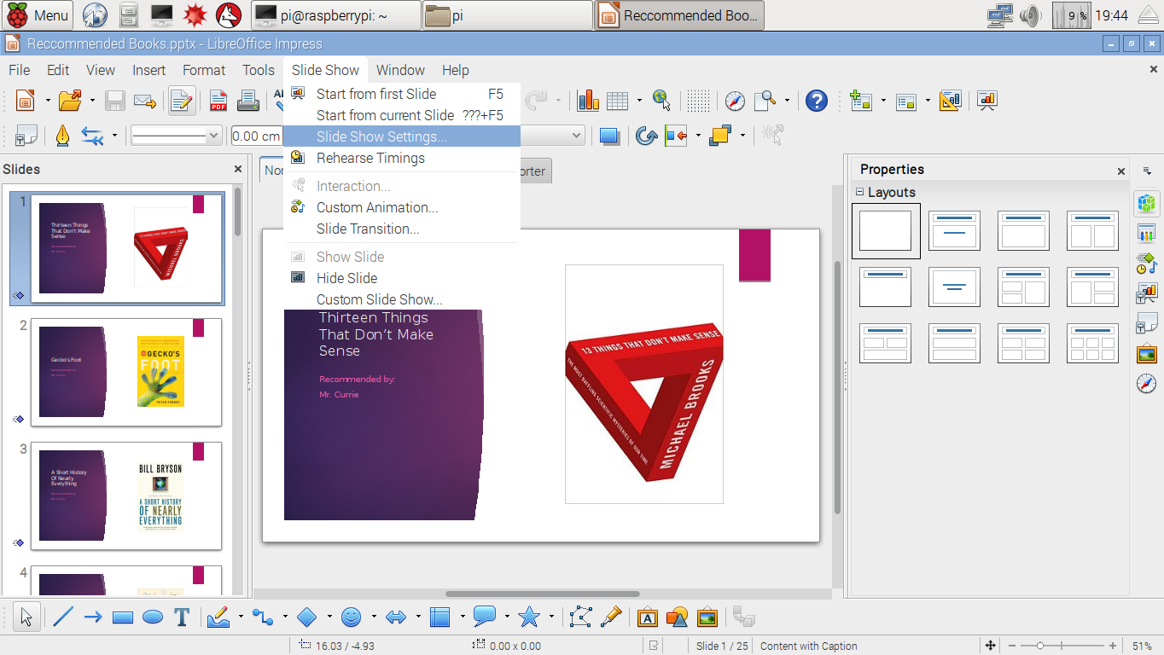The height and width of the screenshot is (655, 1164).
Task: Select the Stars shape tool
Action: (529, 617)
